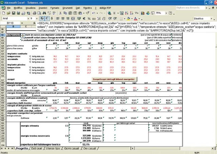
Task: Toggle italic C formatting
Action: [47, 19]
